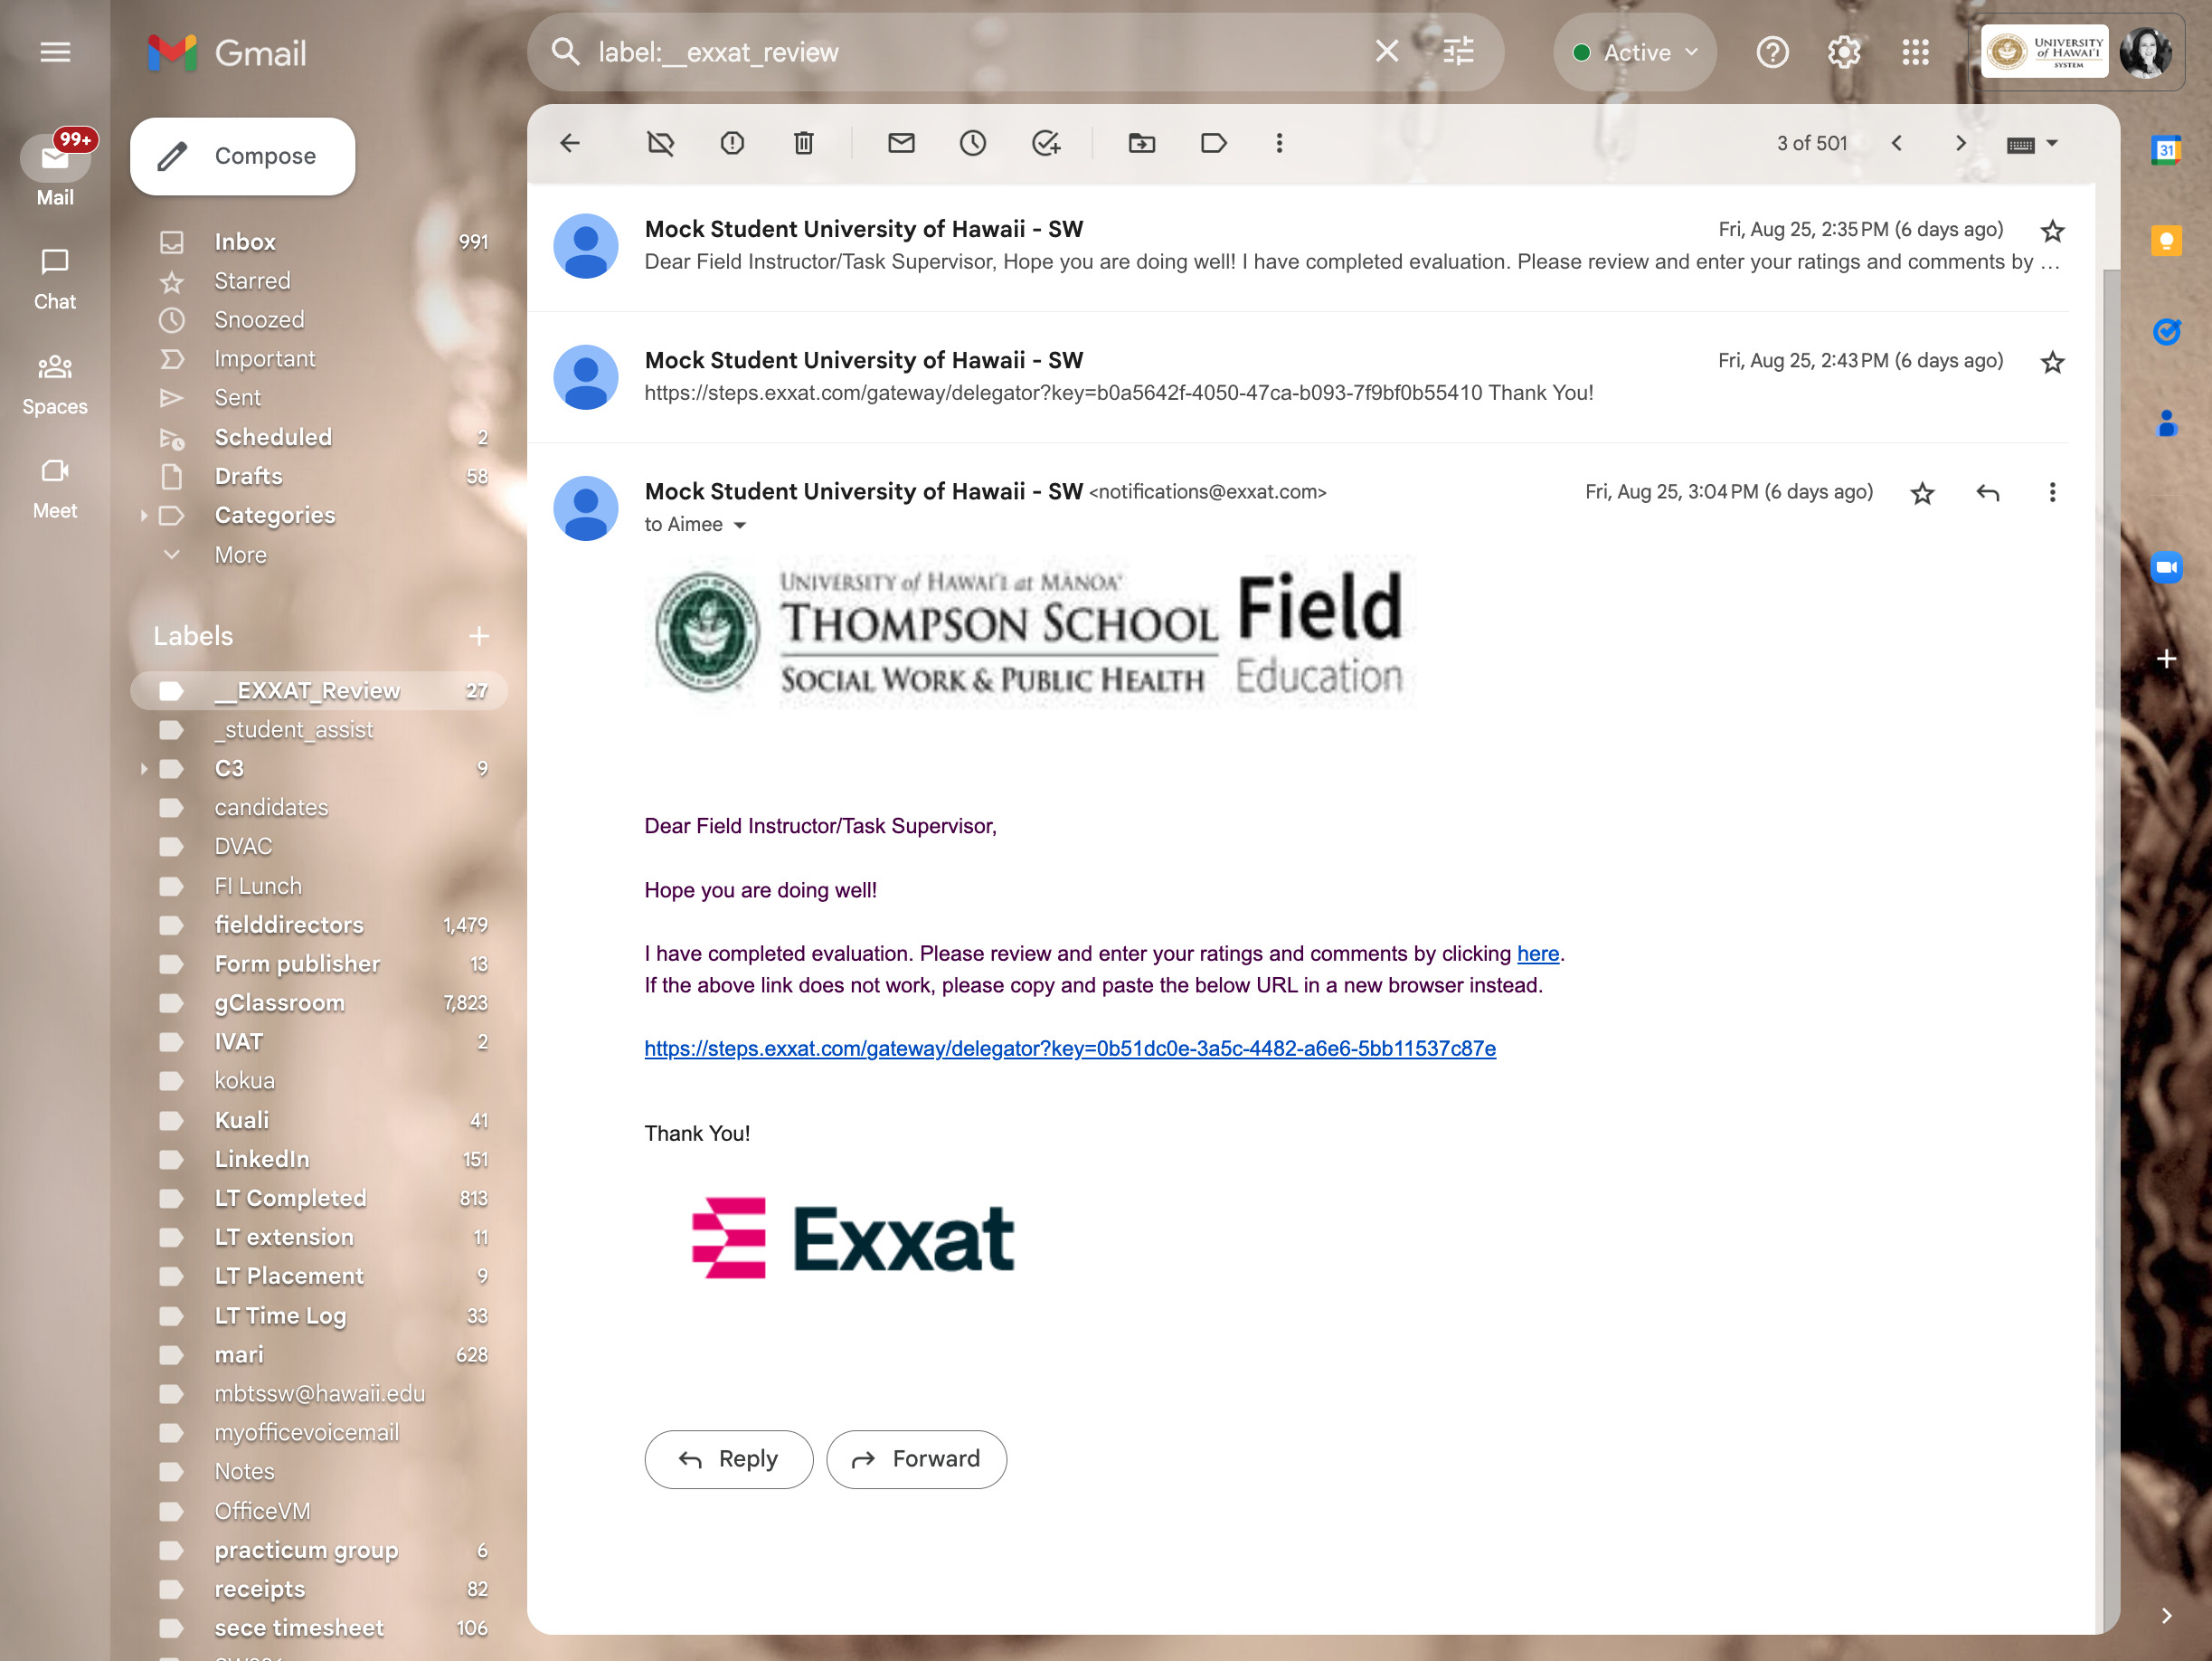Snooze the conversation with clock icon
The height and width of the screenshot is (1661, 2212).
click(x=973, y=143)
